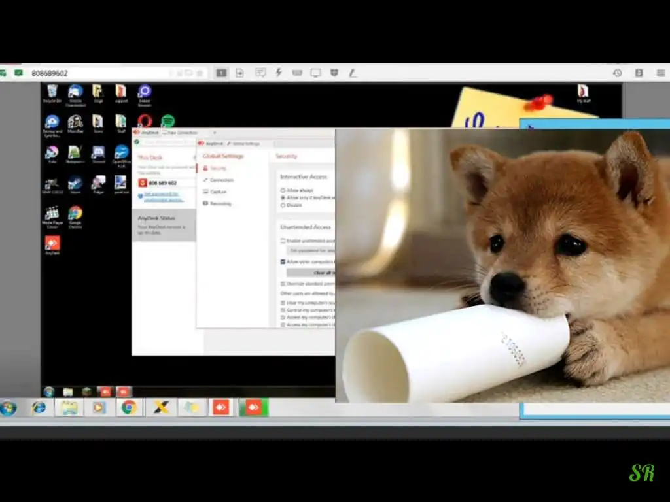Toggle Access my computer's clipboard checkbox
670x502 pixels.
283,318
